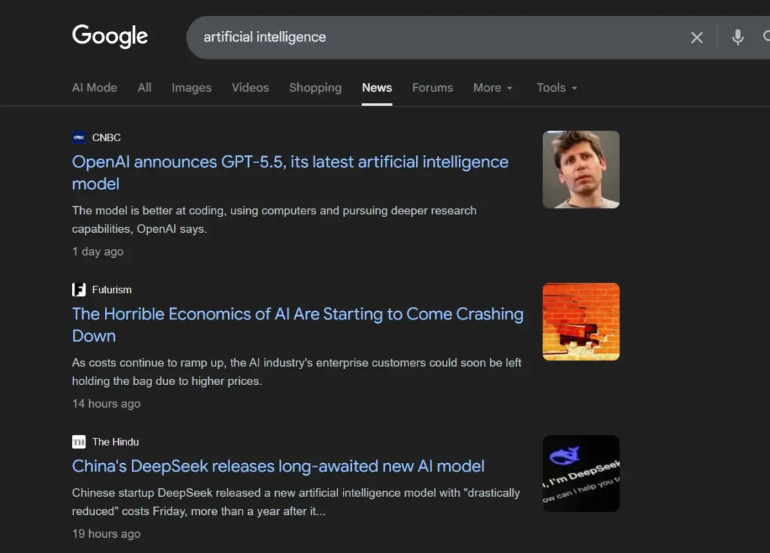Click the CNBC favicon icon
This screenshot has width=770, height=553.
click(x=79, y=138)
